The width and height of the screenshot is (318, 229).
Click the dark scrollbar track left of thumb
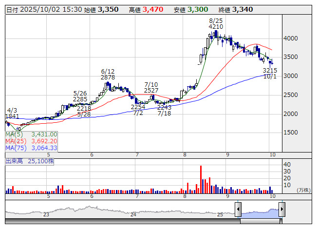(122, 221)
